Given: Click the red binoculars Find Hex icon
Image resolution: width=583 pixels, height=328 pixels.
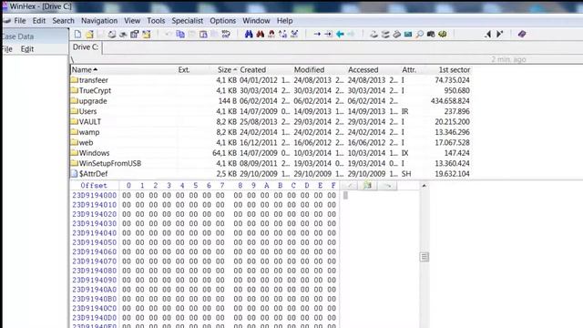Looking at the screenshot, I should tap(261, 35).
